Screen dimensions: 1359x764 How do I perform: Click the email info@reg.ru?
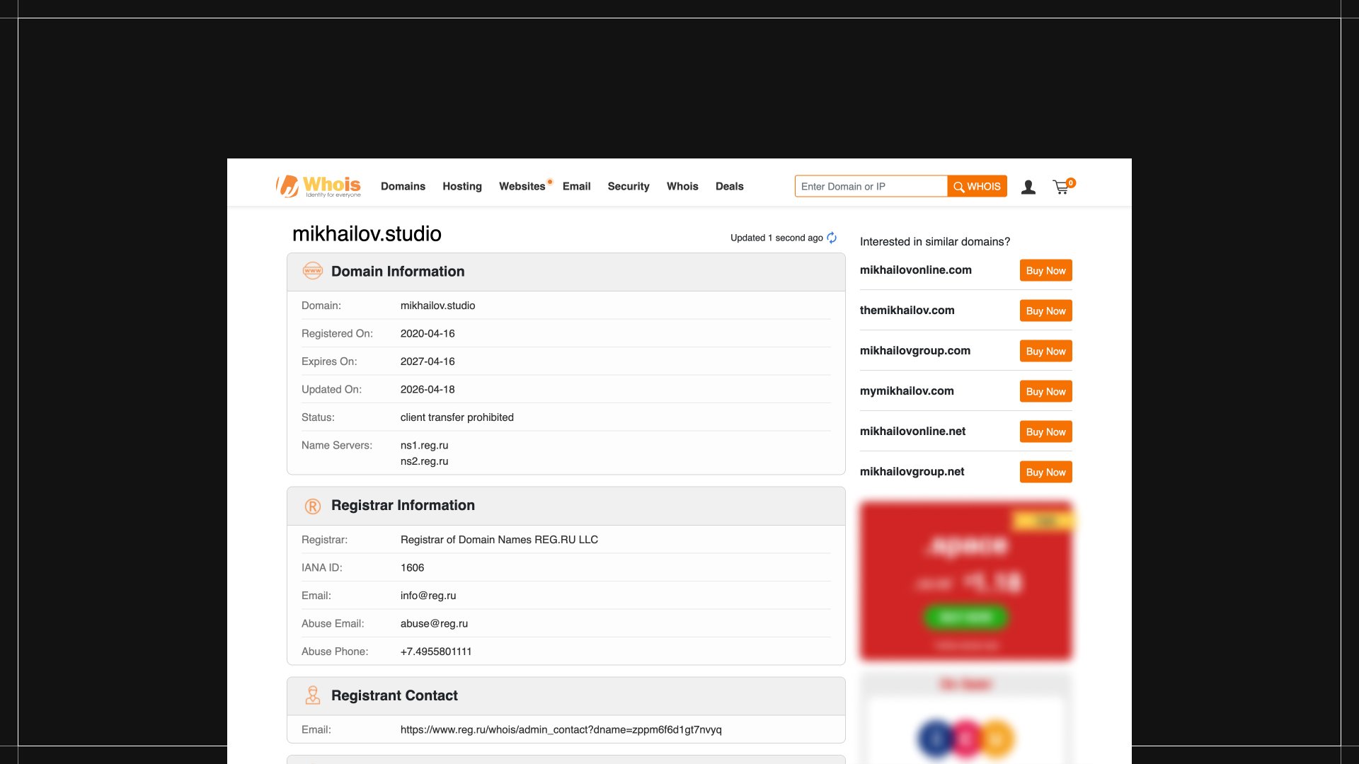(428, 596)
